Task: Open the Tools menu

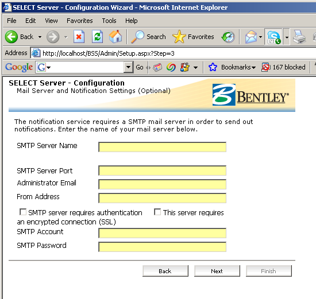Action: click(109, 21)
